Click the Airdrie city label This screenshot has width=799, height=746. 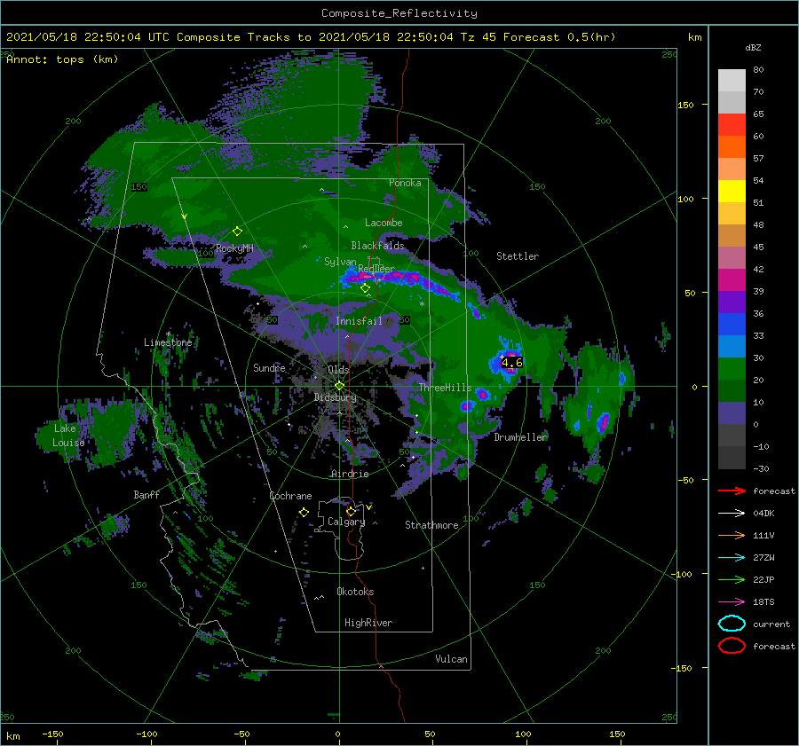pos(350,474)
